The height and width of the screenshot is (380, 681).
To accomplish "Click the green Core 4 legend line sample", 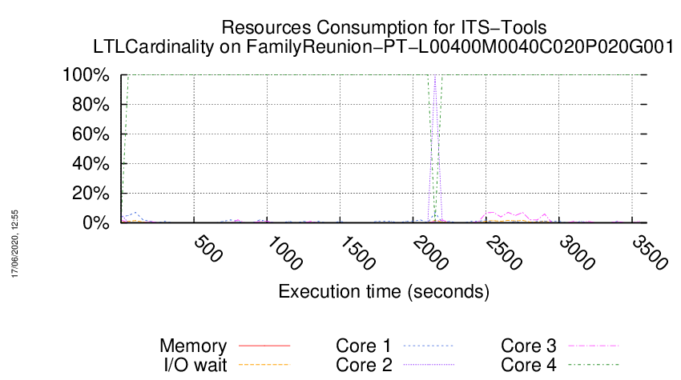I will (594, 365).
